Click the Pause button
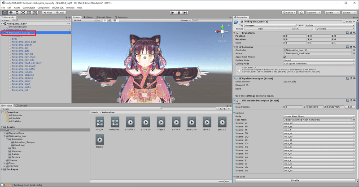The height and width of the screenshot is (187, 359). click(179, 13)
